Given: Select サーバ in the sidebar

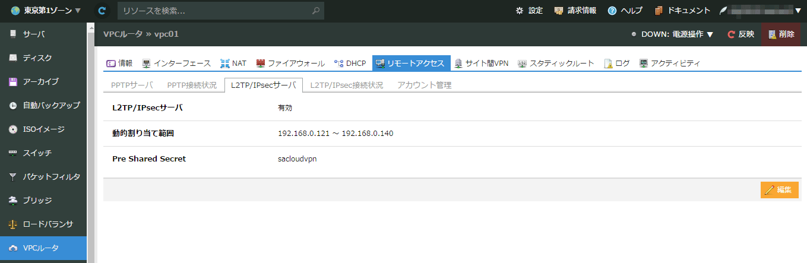Looking at the screenshot, I should pyautogui.click(x=43, y=34).
